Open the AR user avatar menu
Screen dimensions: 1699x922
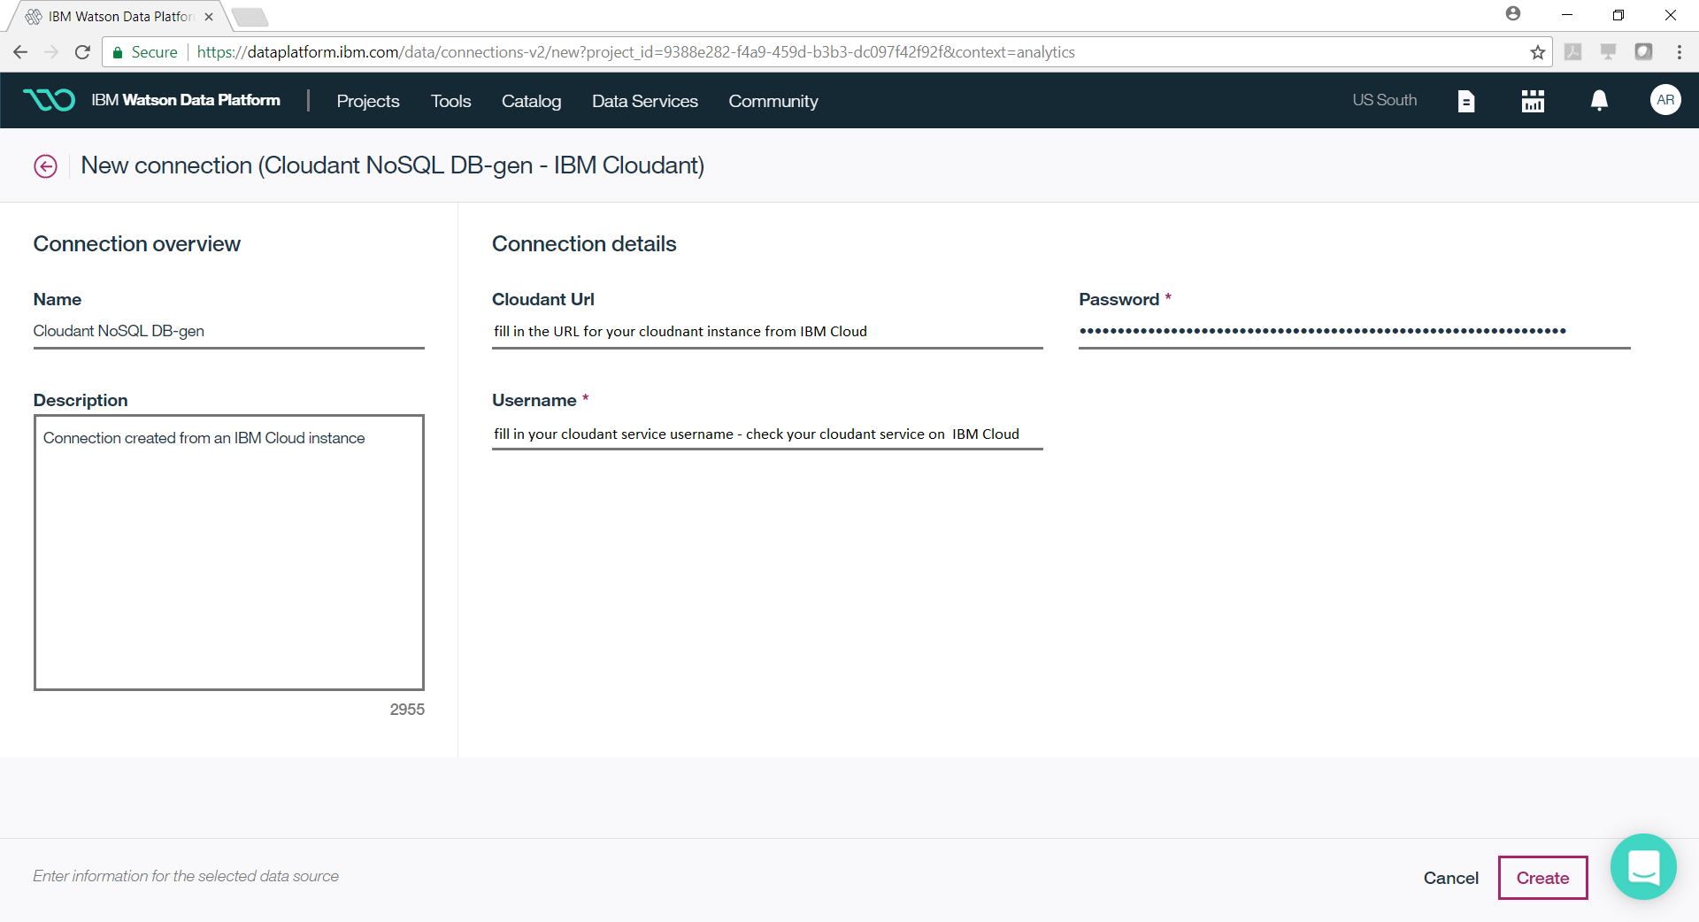click(1665, 100)
